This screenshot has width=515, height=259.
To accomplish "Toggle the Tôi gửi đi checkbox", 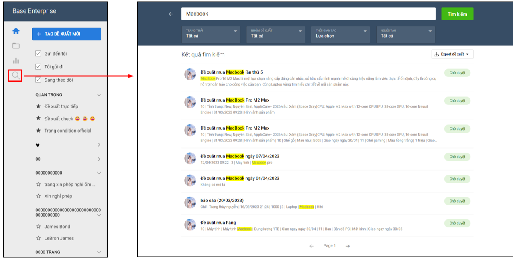I will coord(38,67).
